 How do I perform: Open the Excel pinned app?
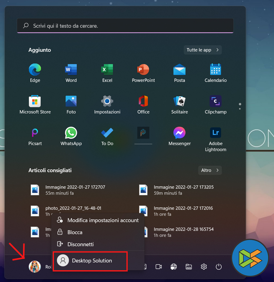tap(107, 73)
